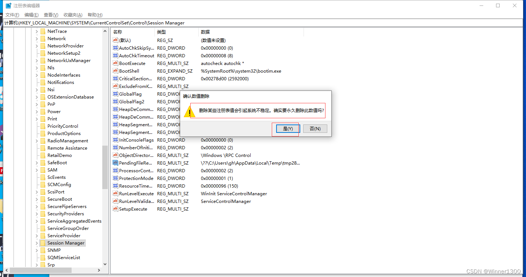Sort values by 类型 column header
The height and width of the screenshot is (277, 526).
[x=176, y=32]
